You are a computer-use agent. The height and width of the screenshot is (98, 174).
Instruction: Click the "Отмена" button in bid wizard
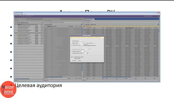click(x=79, y=60)
